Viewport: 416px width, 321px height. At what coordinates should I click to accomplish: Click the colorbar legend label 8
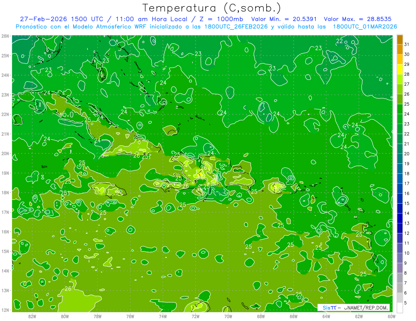coord(406,273)
